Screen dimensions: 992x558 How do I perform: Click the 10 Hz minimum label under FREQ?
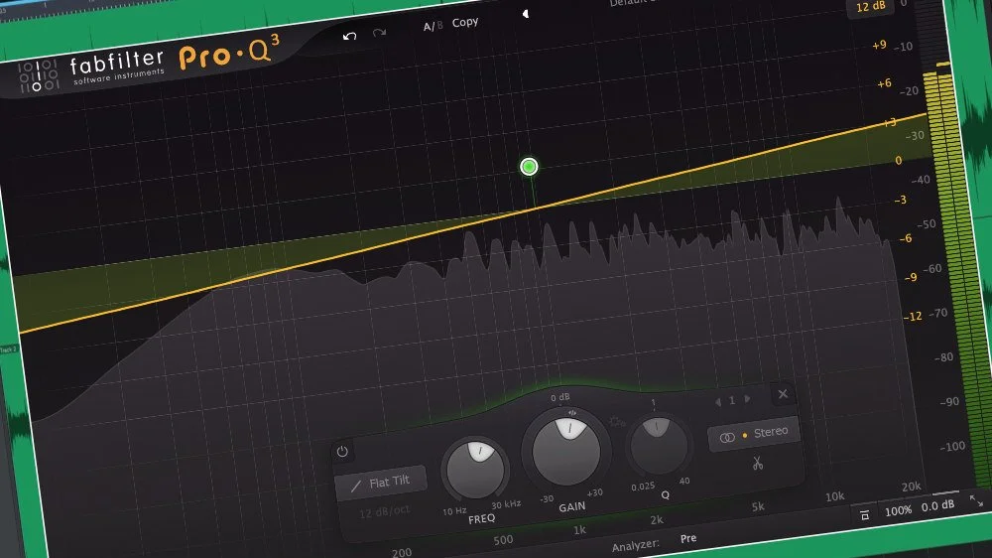pos(454,510)
